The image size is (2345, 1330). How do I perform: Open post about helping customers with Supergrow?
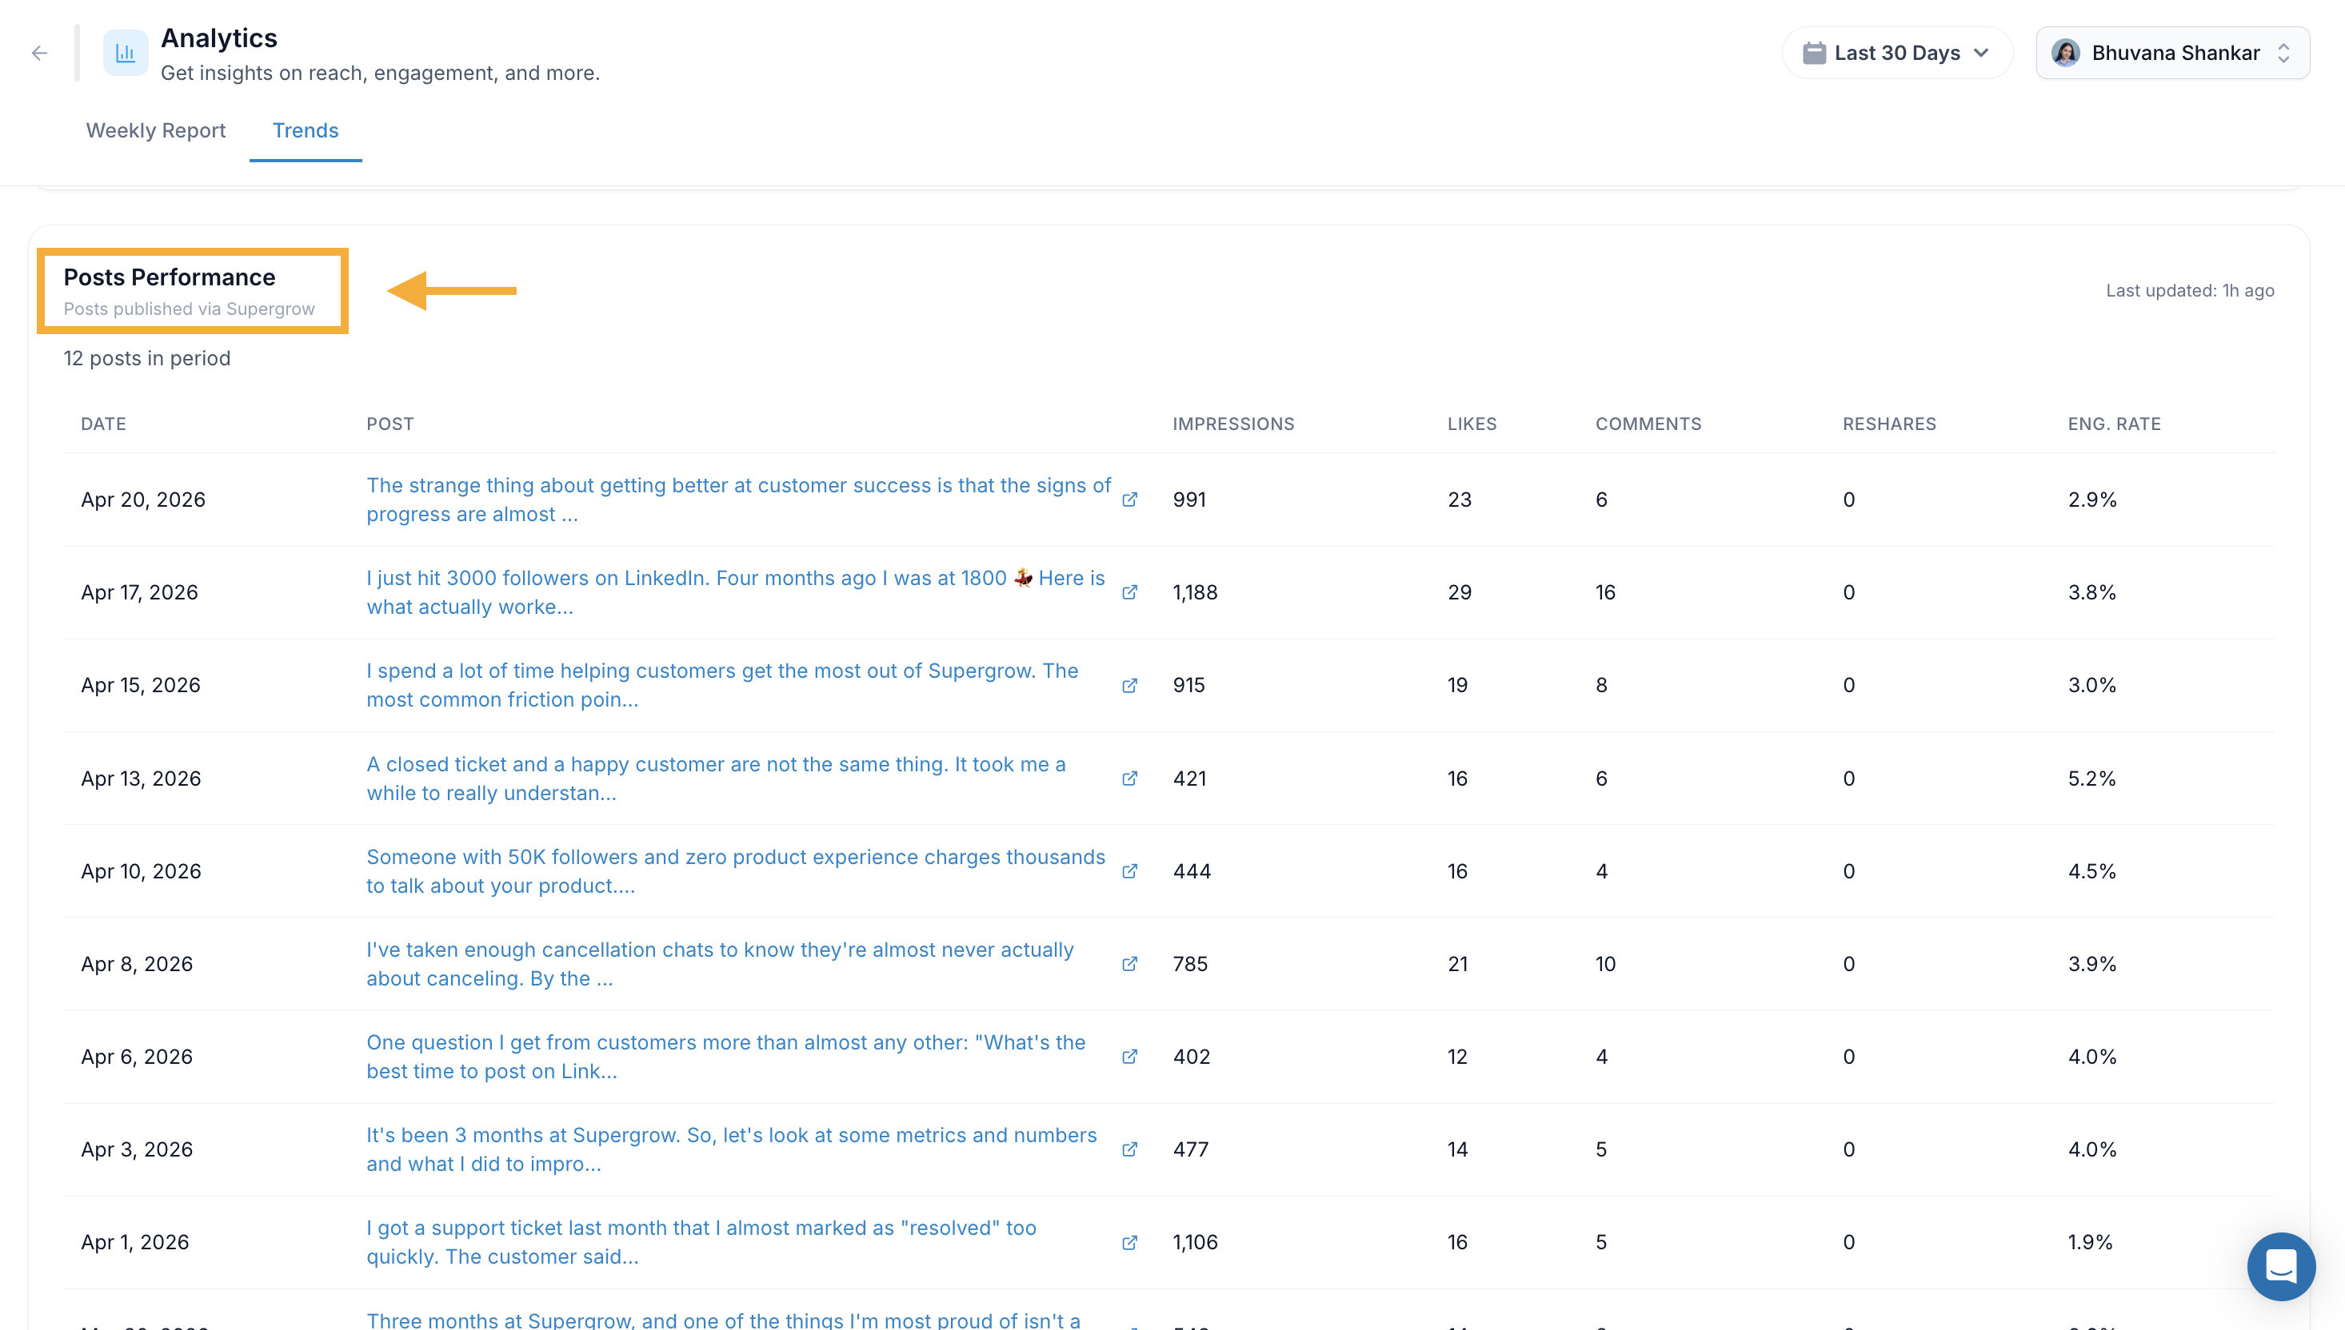click(722, 685)
